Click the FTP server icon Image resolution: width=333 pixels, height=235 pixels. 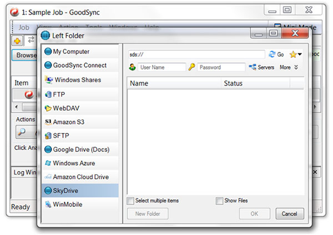(48, 94)
